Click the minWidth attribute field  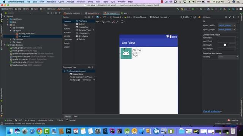(x=227, y=38)
